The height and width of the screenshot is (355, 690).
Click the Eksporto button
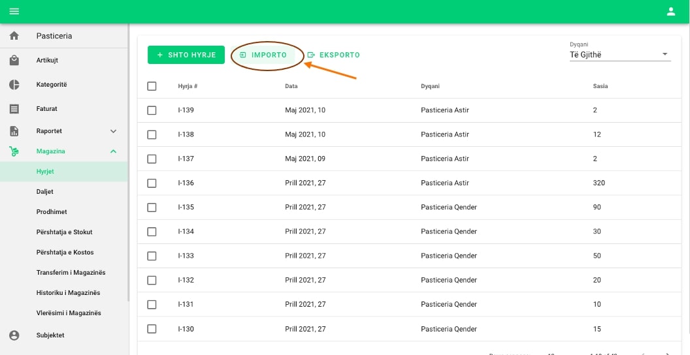click(334, 55)
